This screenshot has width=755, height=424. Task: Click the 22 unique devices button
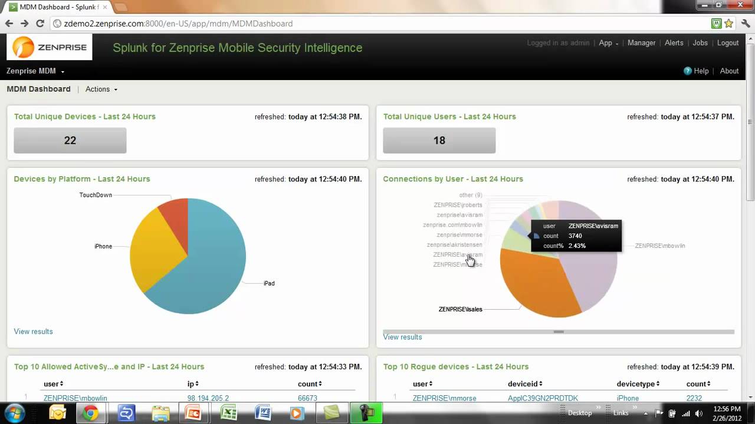[70, 141]
